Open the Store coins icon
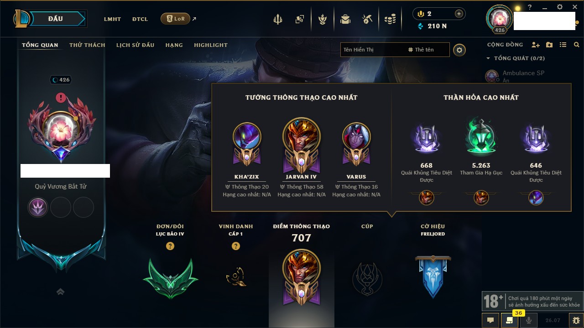 (390, 19)
